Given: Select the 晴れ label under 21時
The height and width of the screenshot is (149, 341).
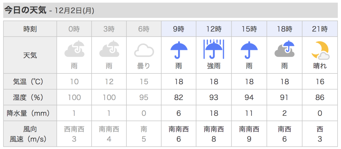Looking at the screenshot, I should (x=320, y=66).
